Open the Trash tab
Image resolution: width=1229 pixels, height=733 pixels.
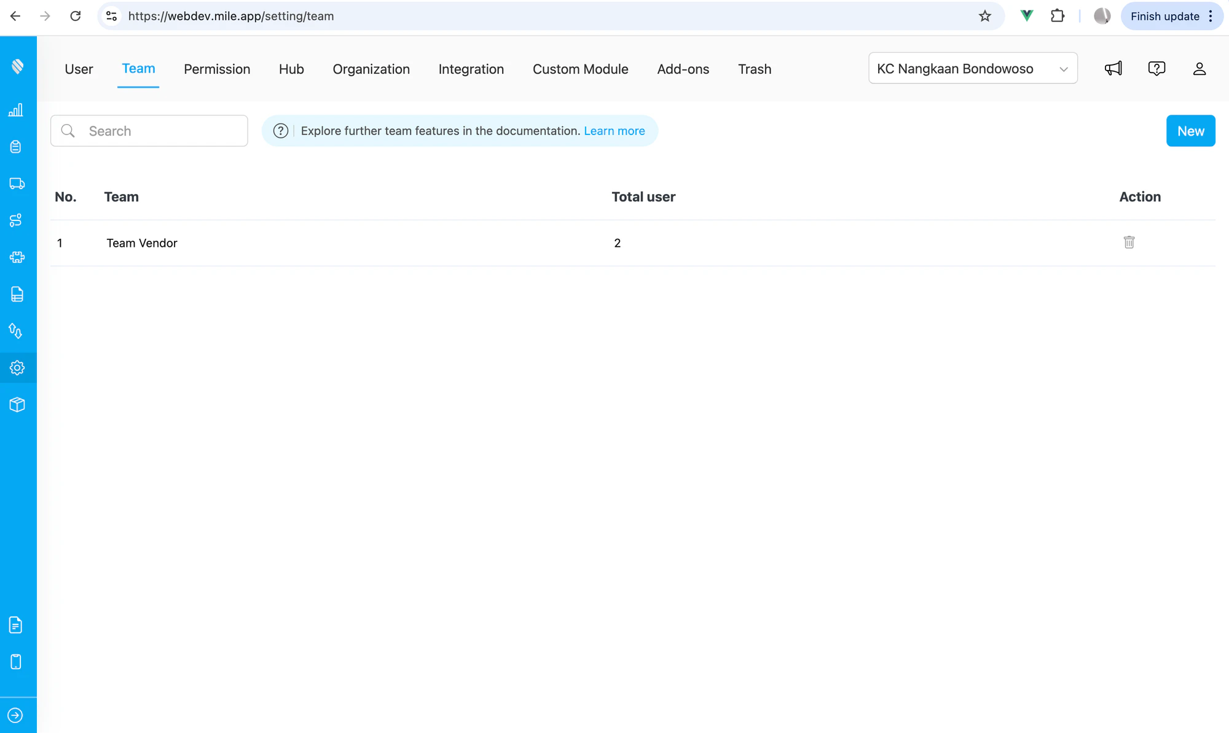pyautogui.click(x=755, y=69)
